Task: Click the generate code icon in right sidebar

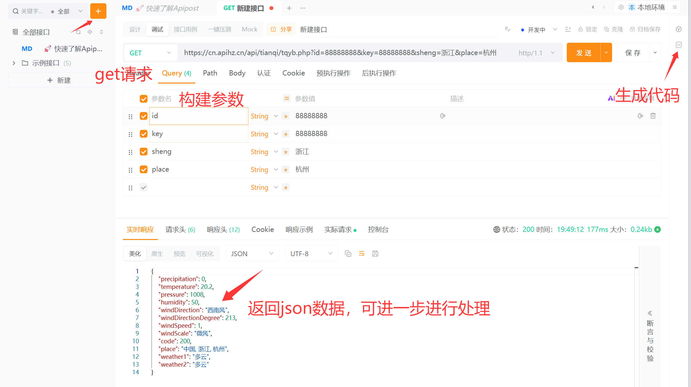Action: pos(679,45)
